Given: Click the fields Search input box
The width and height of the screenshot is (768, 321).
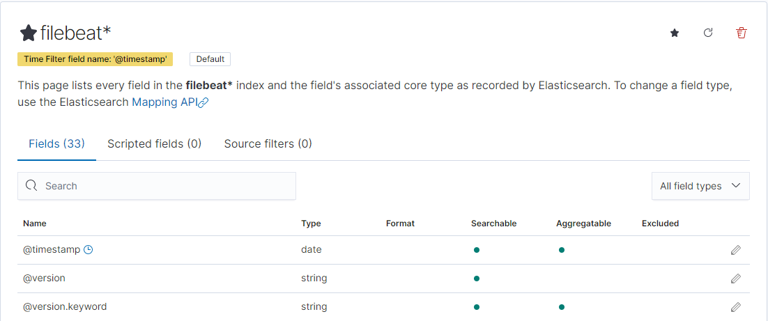Looking at the screenshot, I should click(157, 186).
